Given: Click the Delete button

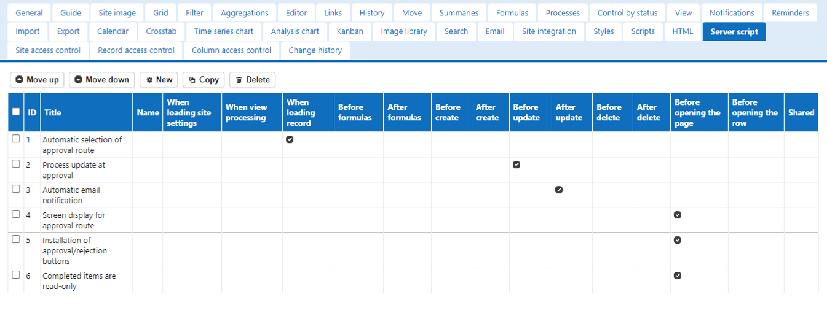Looking at the screenshot, I should pyautogui.click(x=253, y=80).
